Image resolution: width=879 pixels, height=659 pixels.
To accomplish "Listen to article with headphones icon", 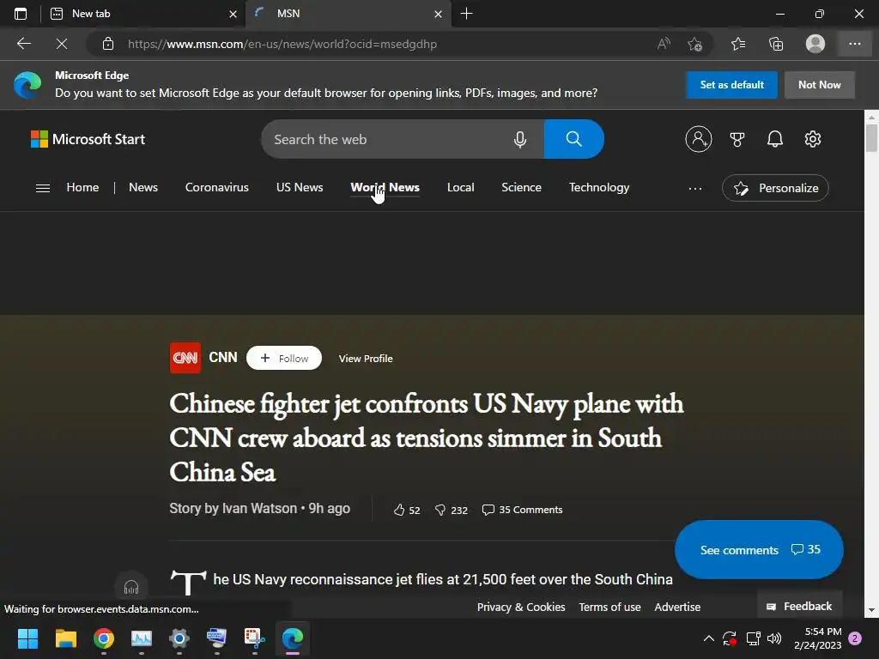I will [131, 587].
